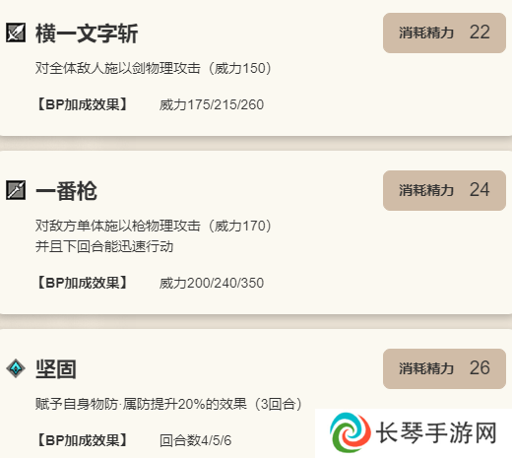
Task: Click BP加成效果 label under 一番枪
Action: click(82, 283)
